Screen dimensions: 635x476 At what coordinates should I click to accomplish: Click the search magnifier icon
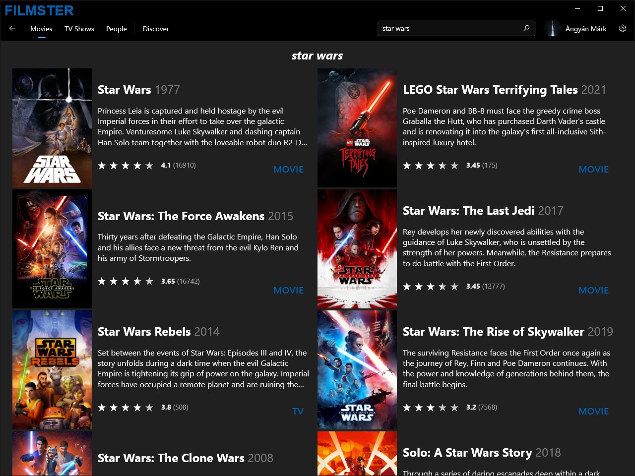pos(526,28)
